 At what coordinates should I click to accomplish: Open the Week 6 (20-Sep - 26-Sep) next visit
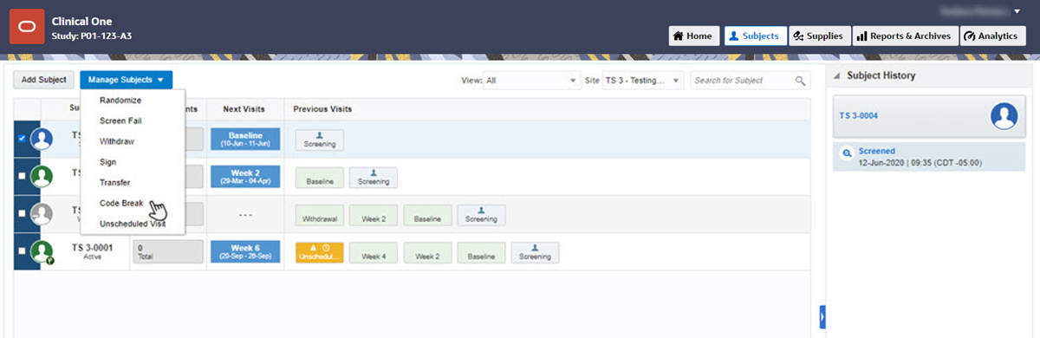245,252
